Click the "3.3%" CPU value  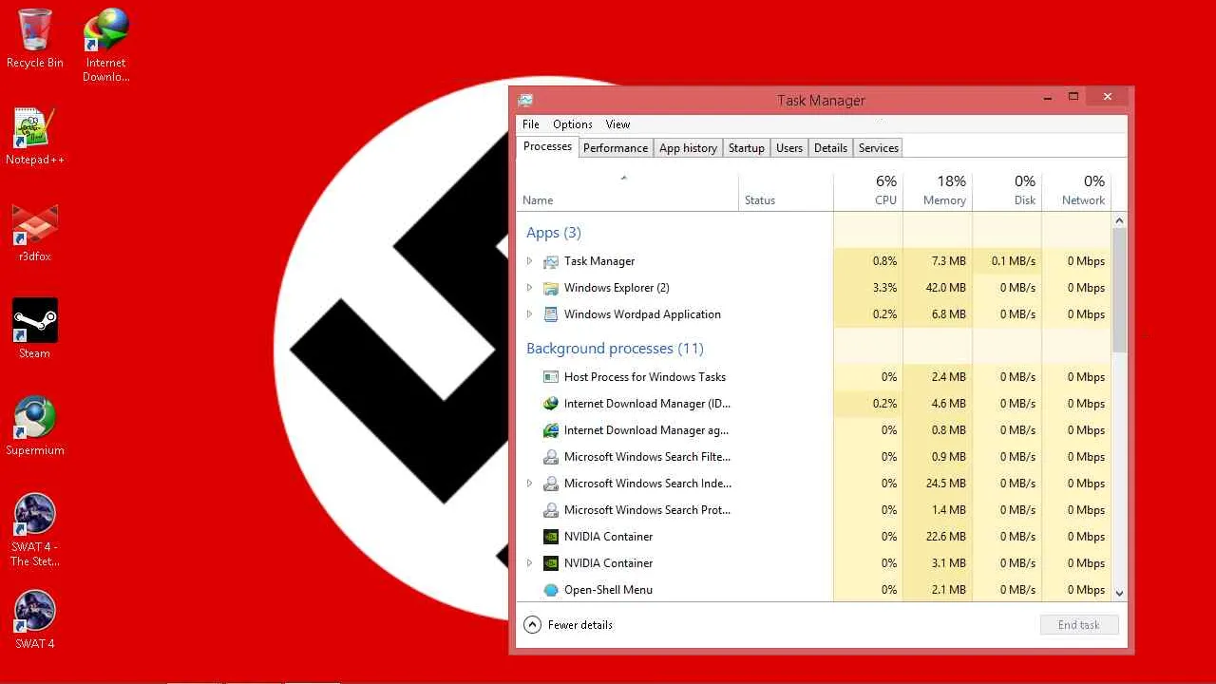(x=884, y=288)
